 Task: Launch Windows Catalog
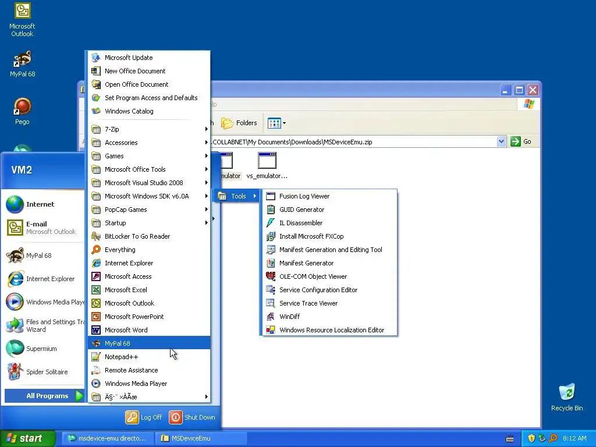click(x=148, y=111)
